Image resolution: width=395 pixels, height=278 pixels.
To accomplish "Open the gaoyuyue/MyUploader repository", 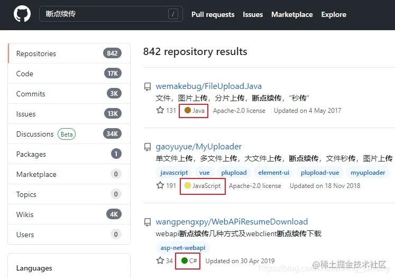I will click(x=198, y=147).
